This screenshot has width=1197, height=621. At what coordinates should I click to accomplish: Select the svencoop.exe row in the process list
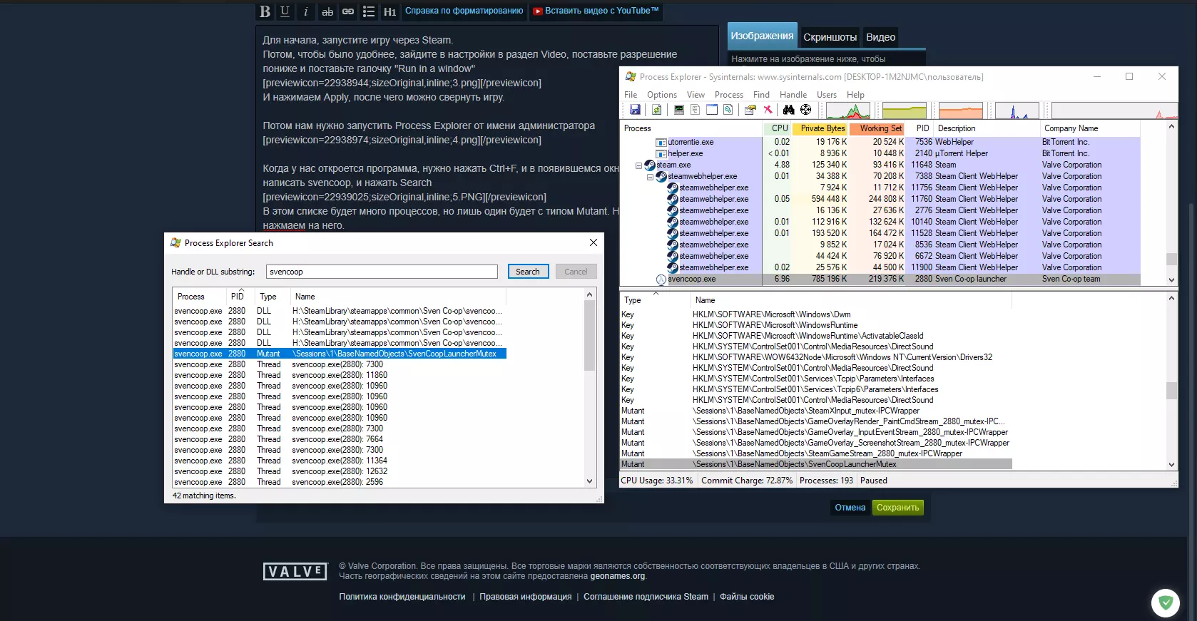tap(880, 279)
